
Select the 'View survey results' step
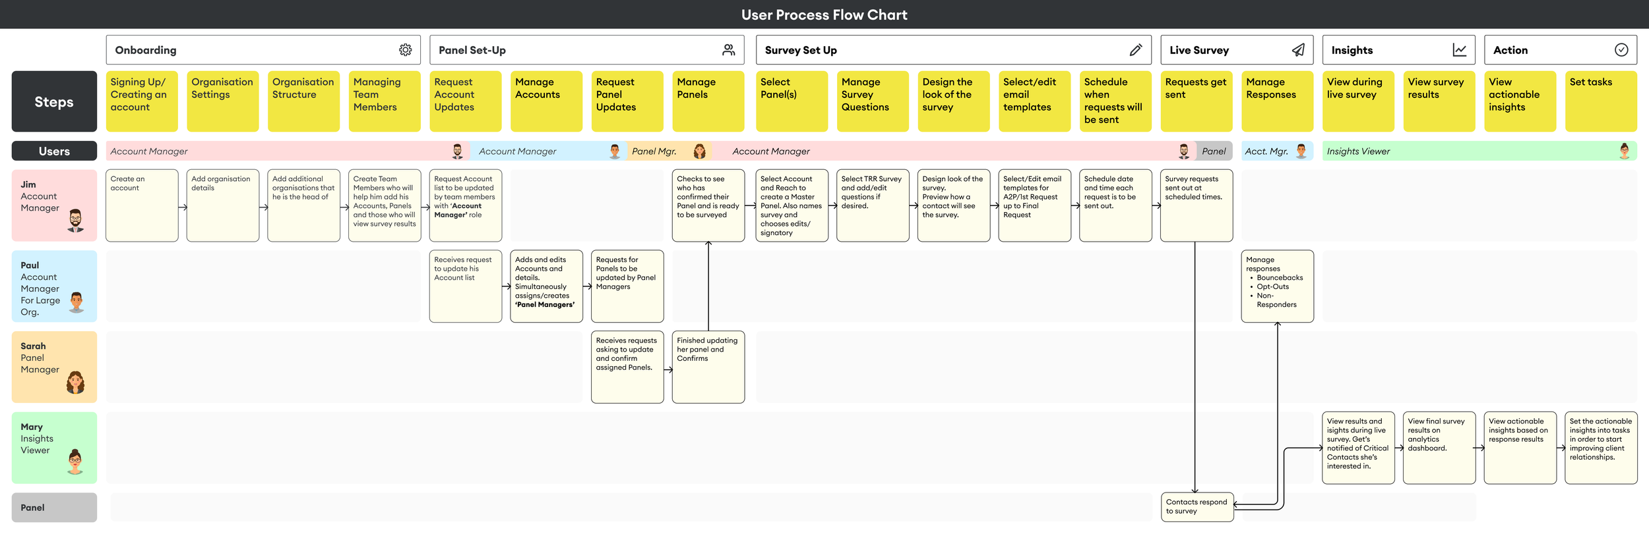pos(1439,101)
